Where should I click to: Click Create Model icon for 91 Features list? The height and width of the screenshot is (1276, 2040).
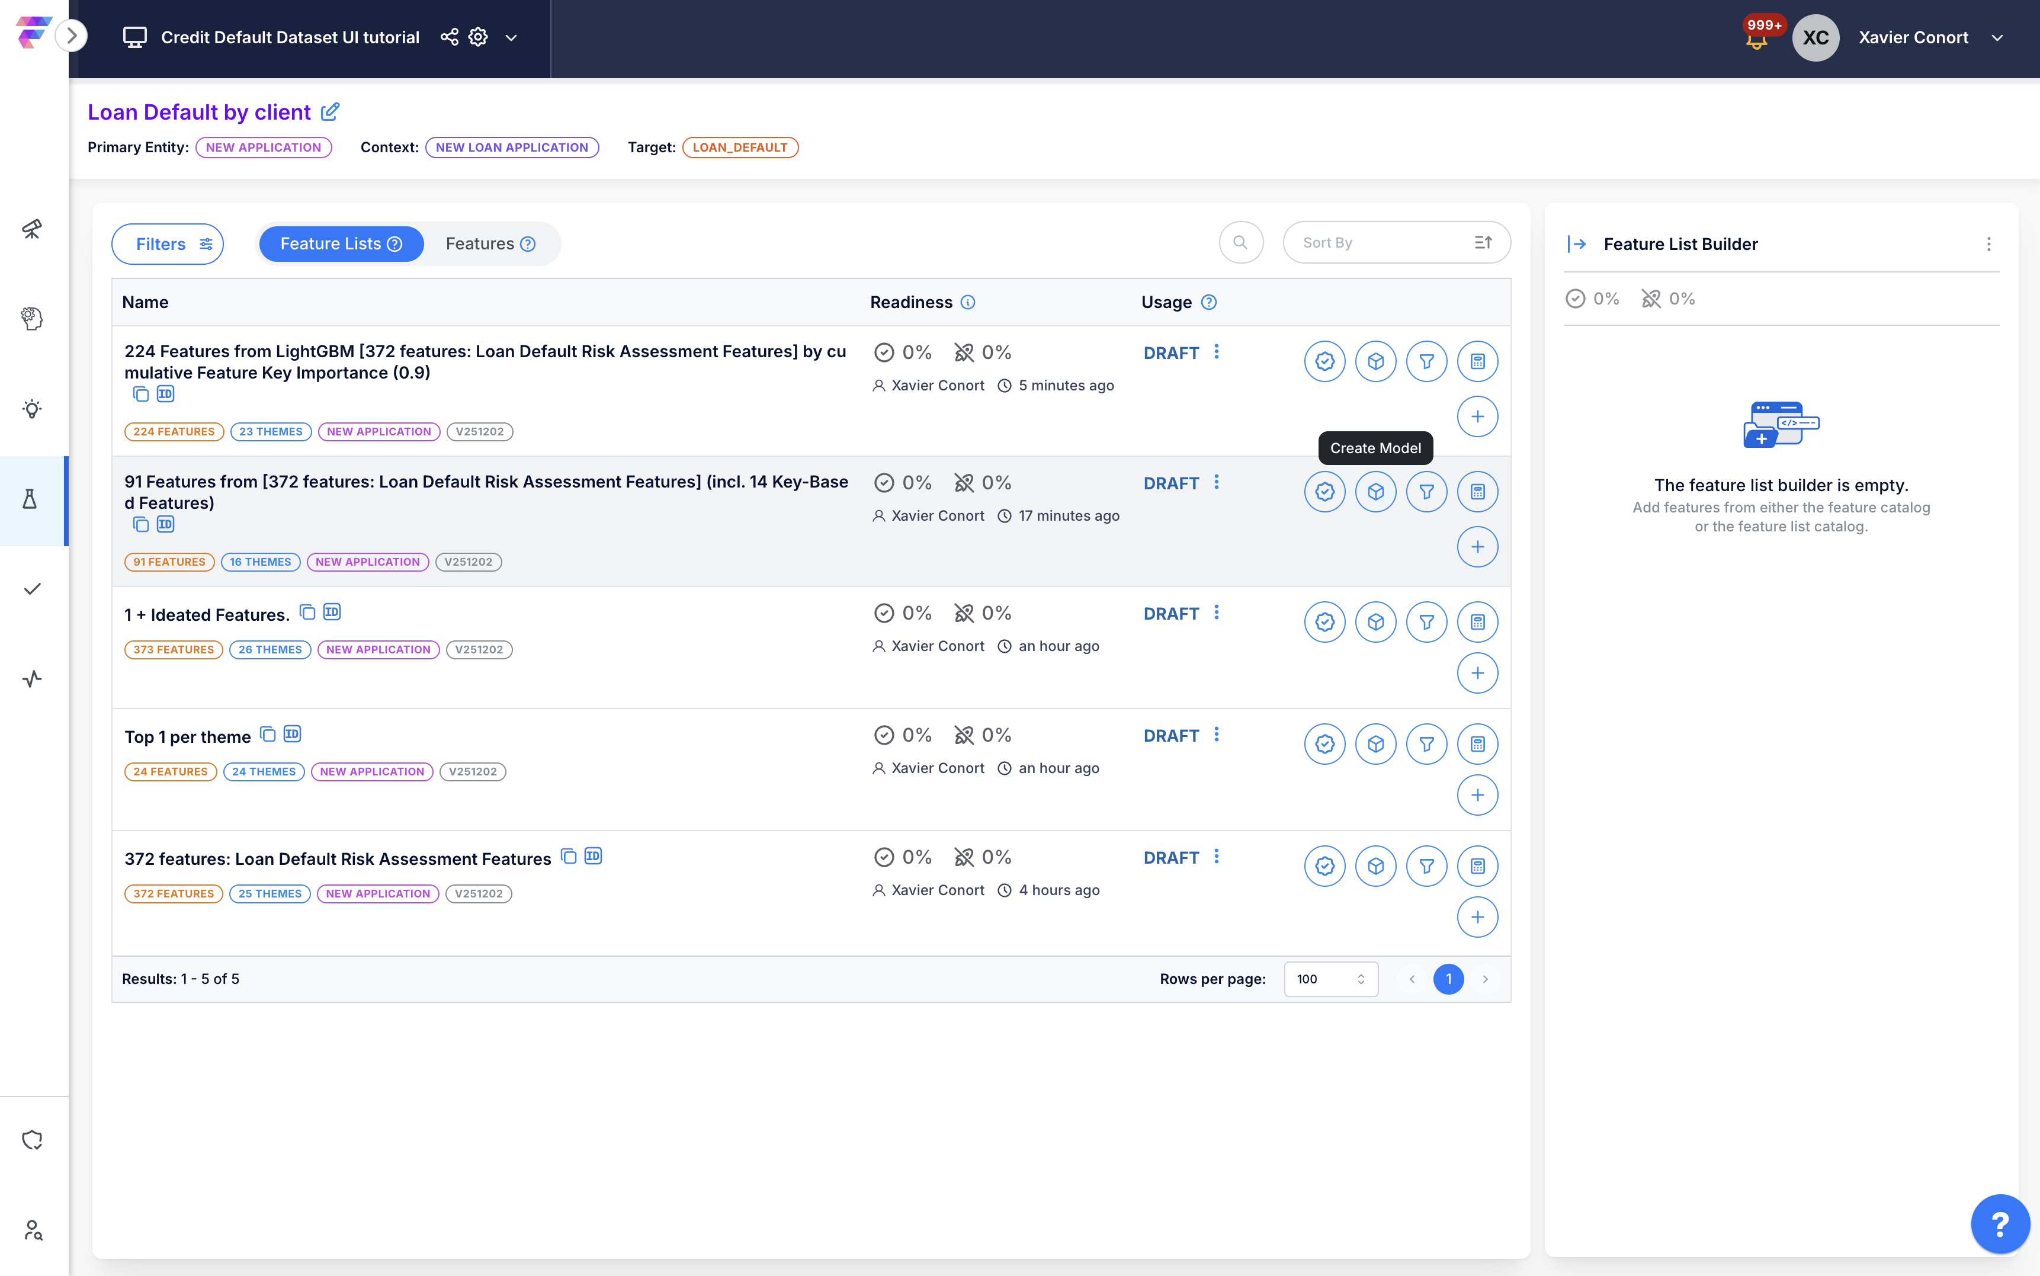click(1375, 492)
